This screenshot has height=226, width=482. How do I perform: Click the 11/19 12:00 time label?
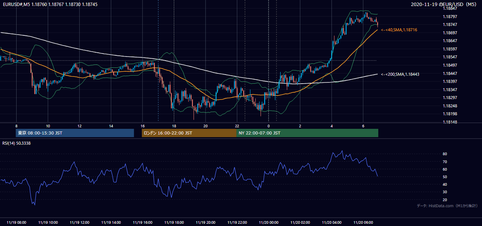pos(79,223)
